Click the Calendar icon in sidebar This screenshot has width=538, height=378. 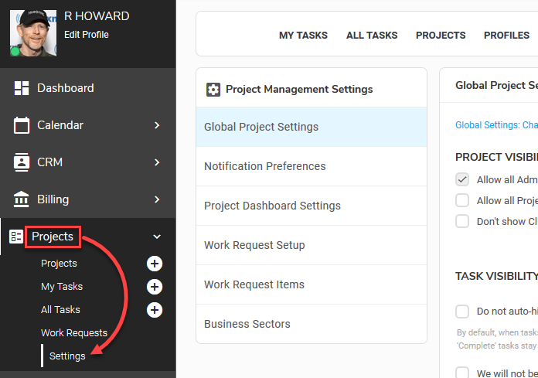[22, 125]
